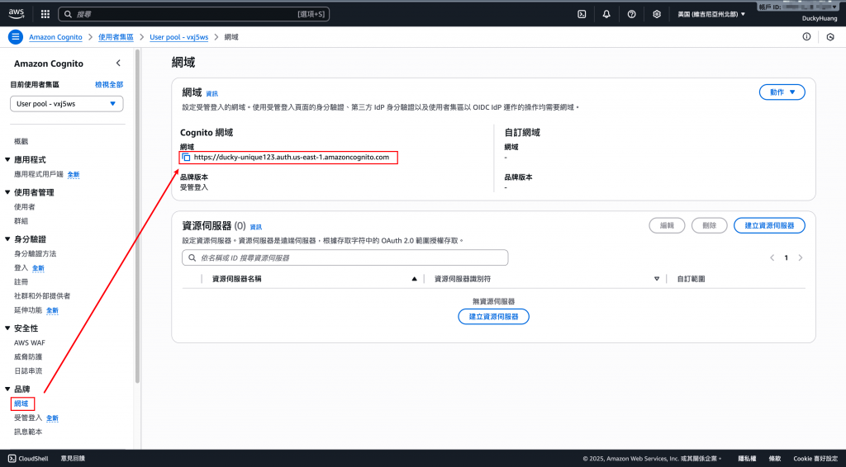Open 概觀 in the sidebar

(x=21, y=142)
